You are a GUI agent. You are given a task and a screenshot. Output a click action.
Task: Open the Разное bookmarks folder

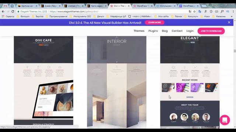(x=177, y=16)
